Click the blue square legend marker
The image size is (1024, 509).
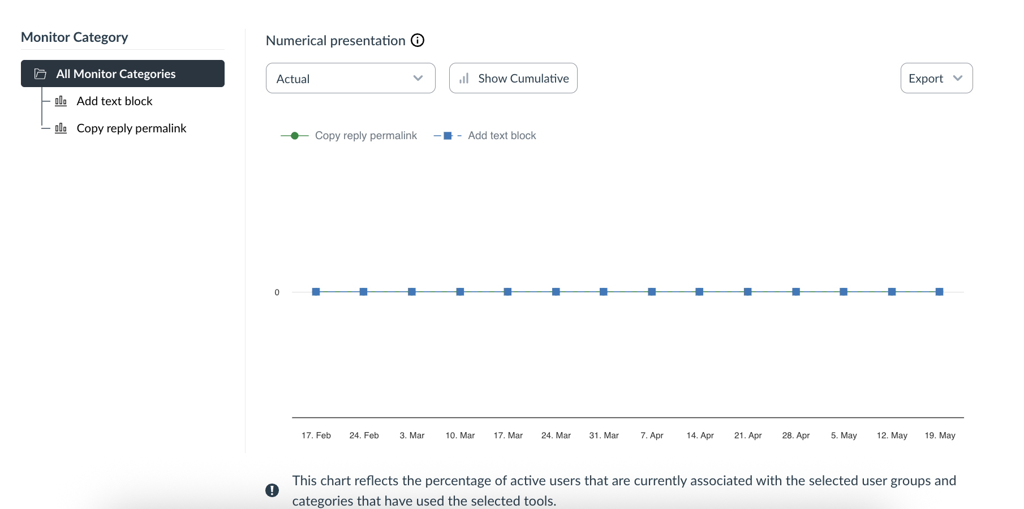pyautogui.click(x=448, y=136)
